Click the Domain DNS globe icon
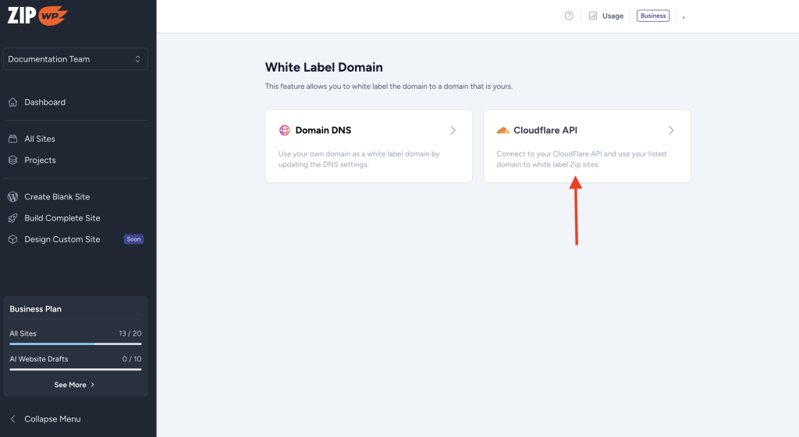Screen dimensions: 799x437 tap(285, 130)
